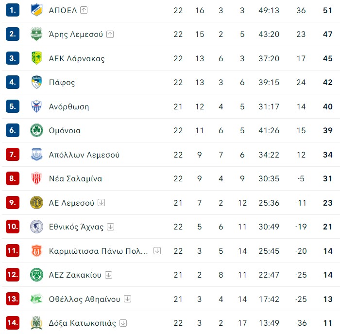
Task: Click ΑΠΟΕΛ's 51 points total
Action: click(x=328, y=10)
